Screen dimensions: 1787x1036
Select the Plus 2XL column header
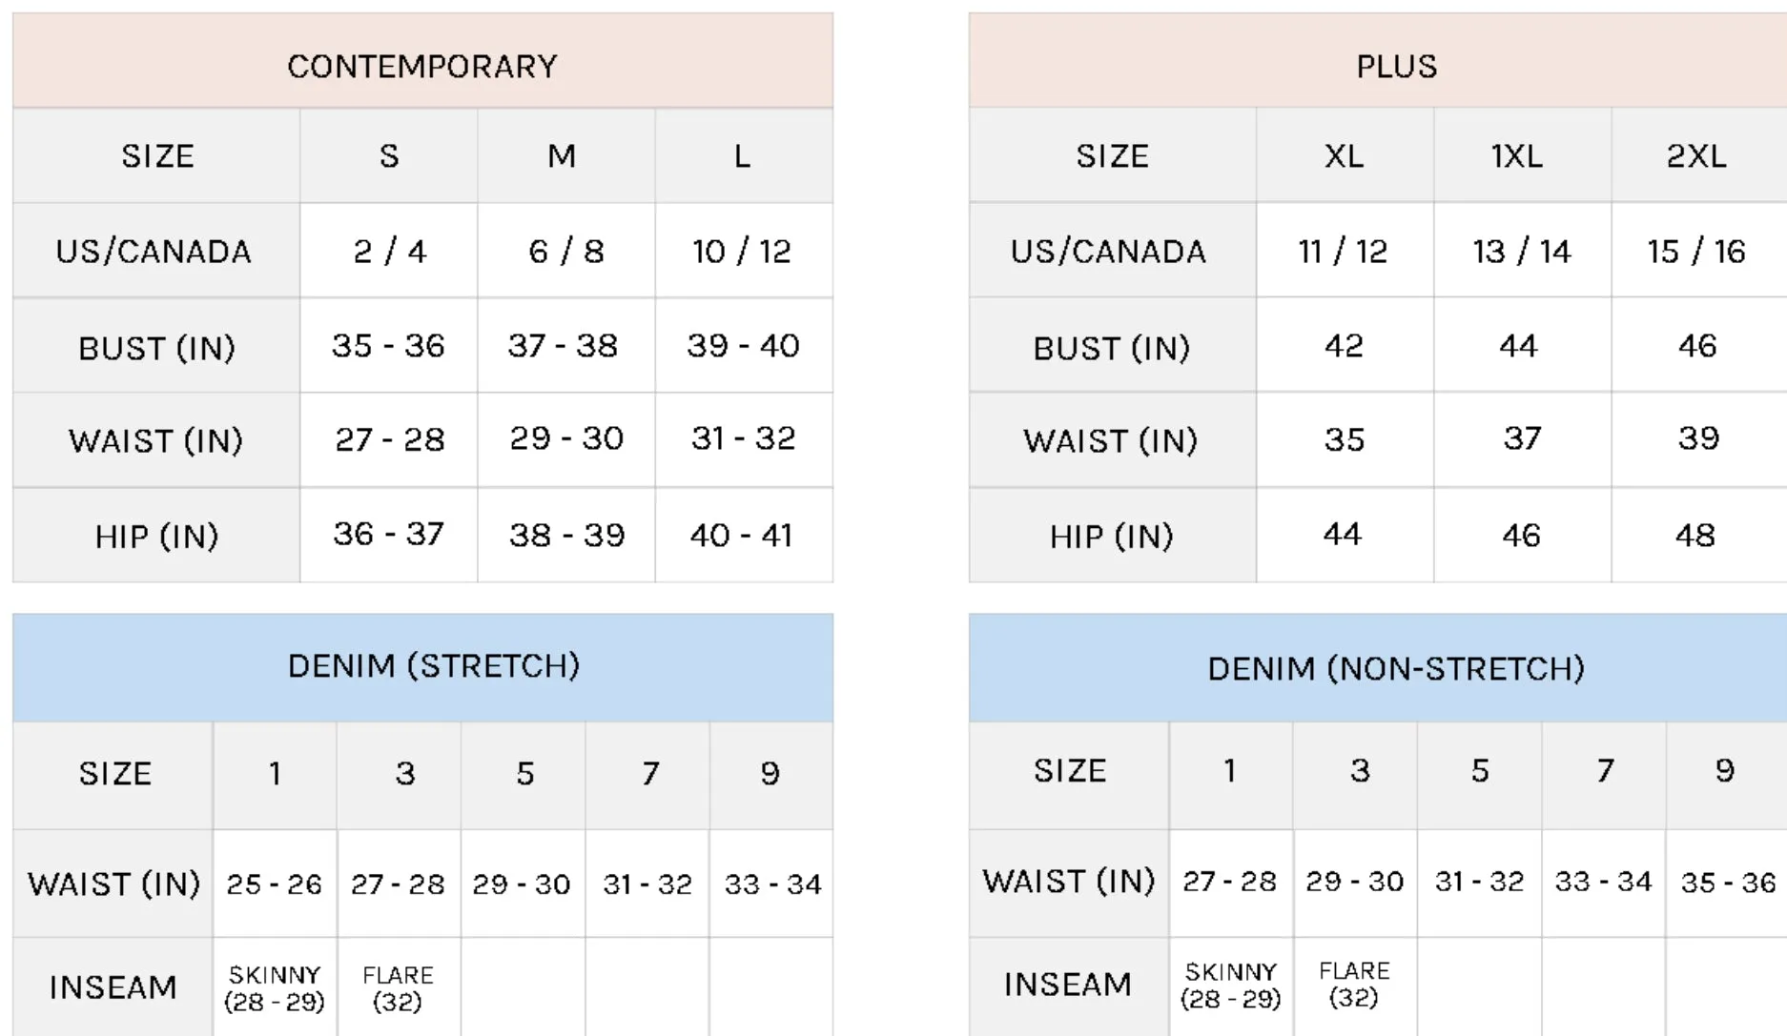point(1699,155)
